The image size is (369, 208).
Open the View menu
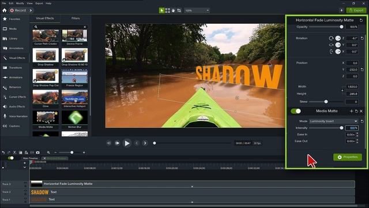tap(29, 3)
